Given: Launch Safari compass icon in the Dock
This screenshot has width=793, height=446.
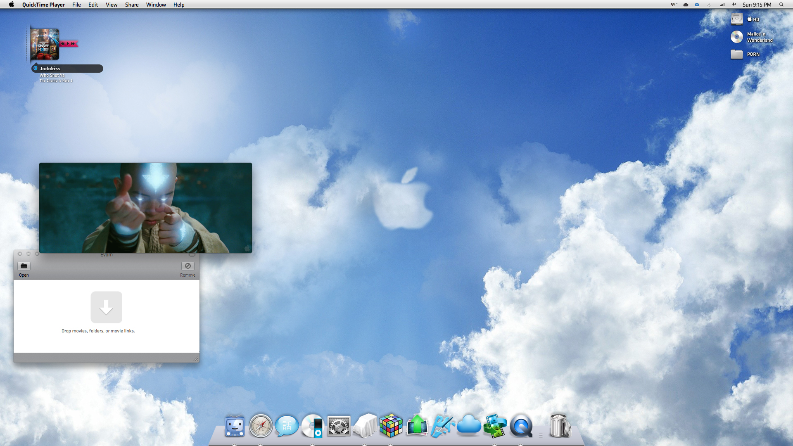Looking at the screenshot, I should click(x=261, y=426).
